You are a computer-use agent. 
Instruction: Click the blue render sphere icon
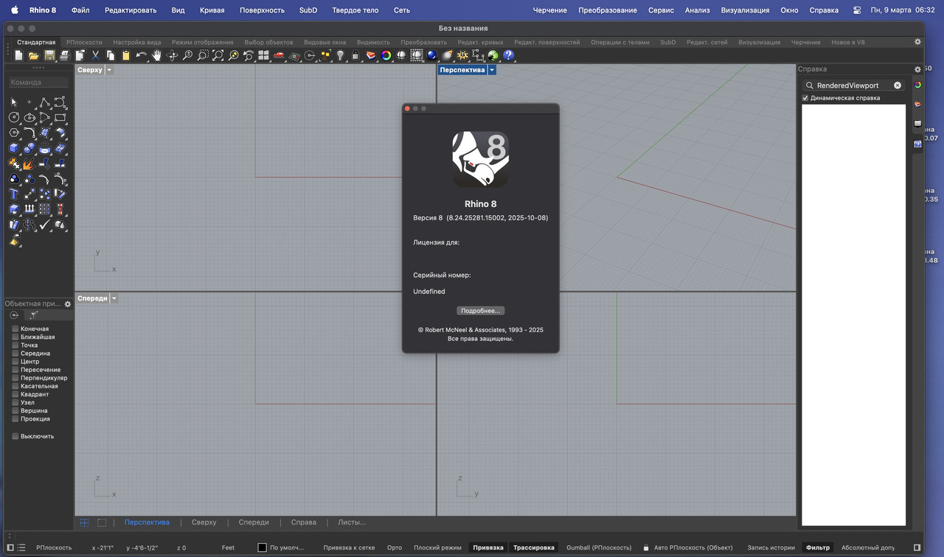click(x=432, y=55)
